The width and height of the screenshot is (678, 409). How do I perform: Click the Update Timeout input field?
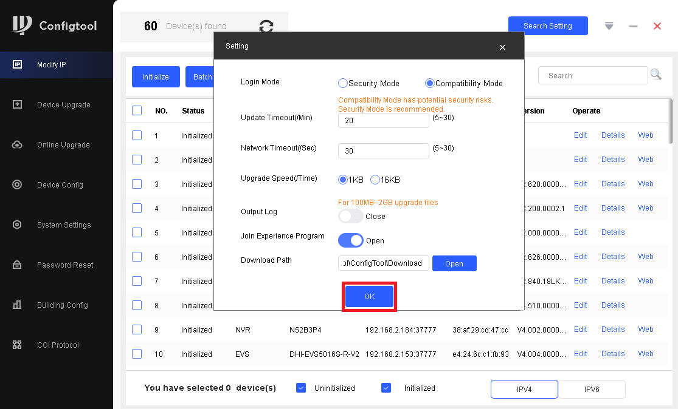tap(383, 121)
